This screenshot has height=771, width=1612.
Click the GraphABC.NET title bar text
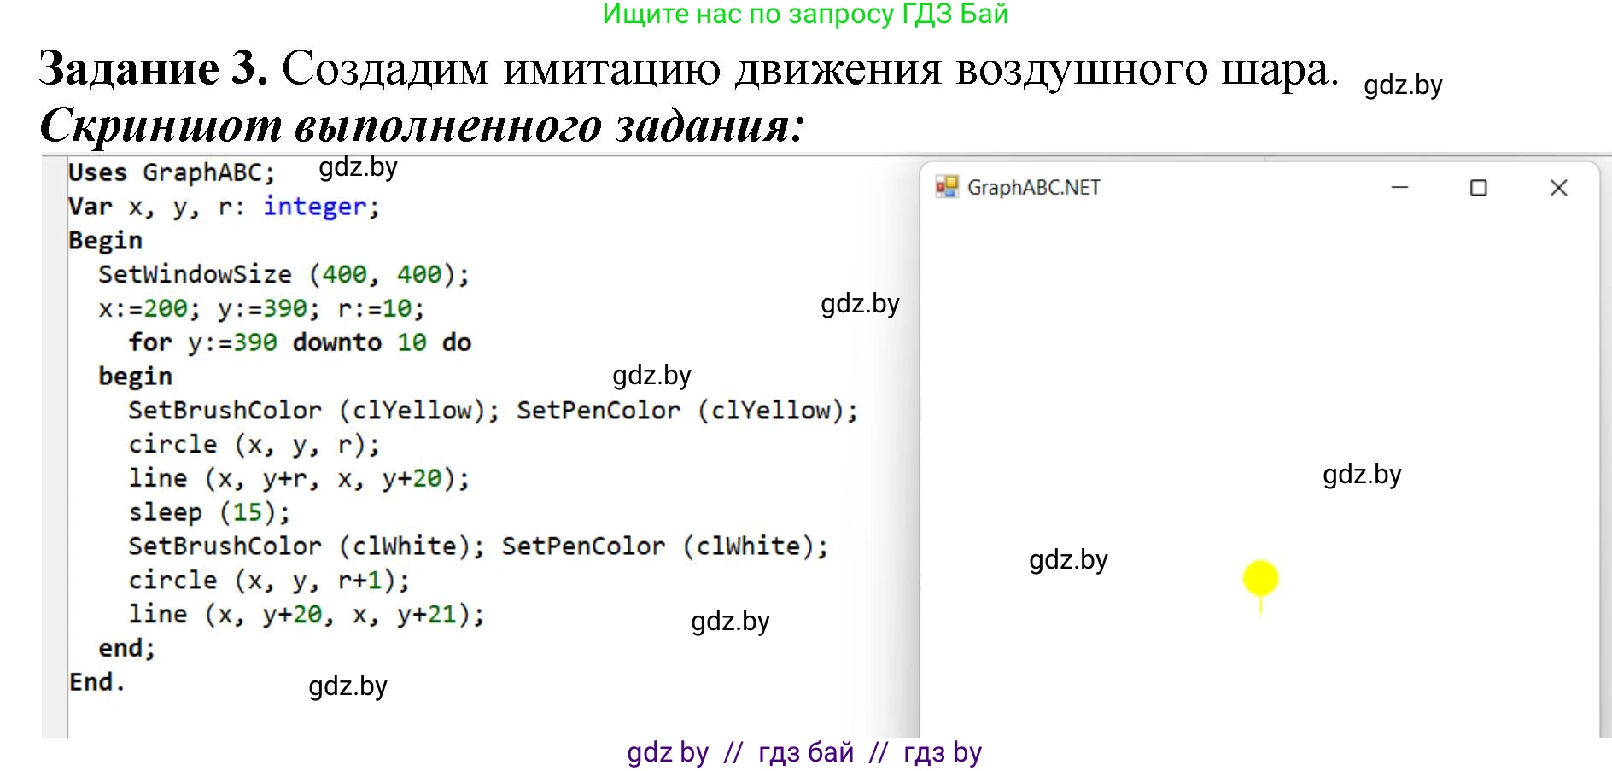[1033, 188]
